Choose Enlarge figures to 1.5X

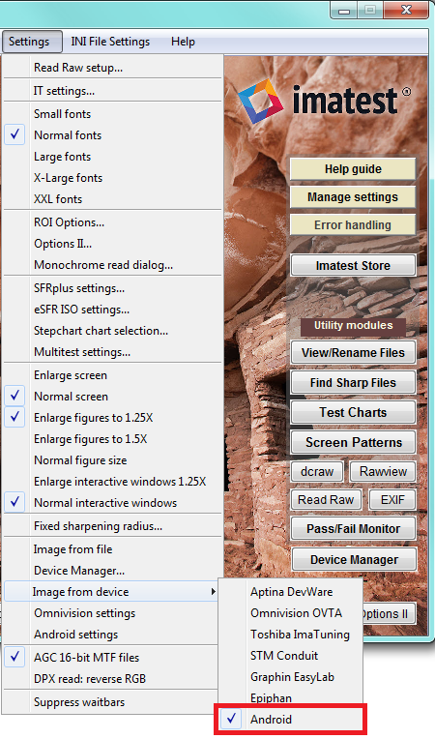coord(113,439)
